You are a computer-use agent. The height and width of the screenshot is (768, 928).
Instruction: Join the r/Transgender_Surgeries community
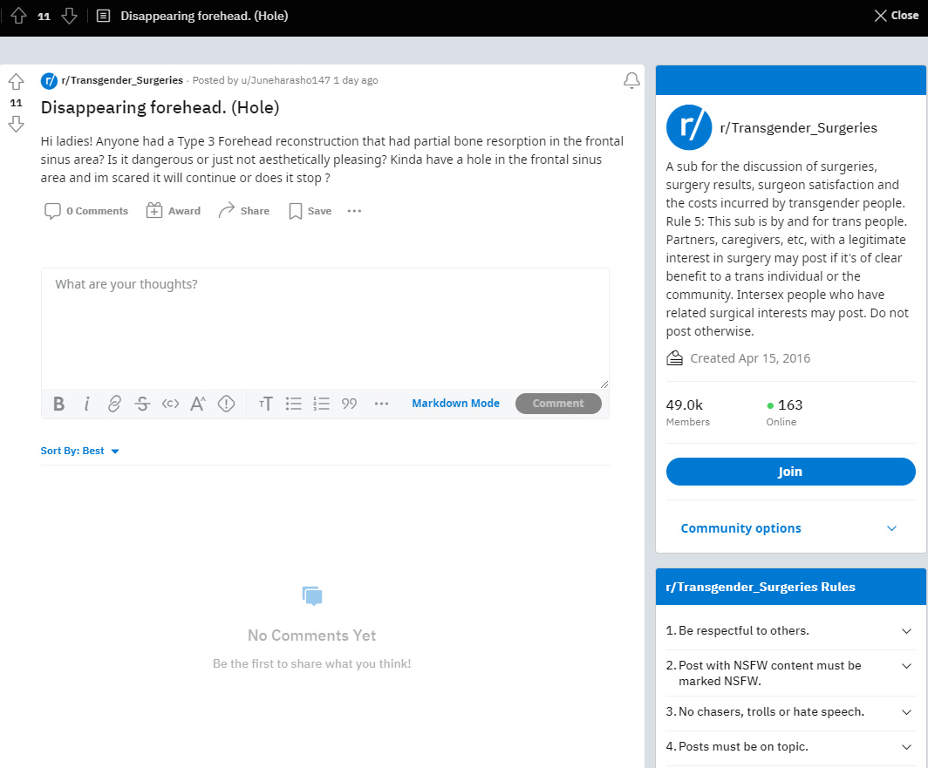(x=791, y=472)
